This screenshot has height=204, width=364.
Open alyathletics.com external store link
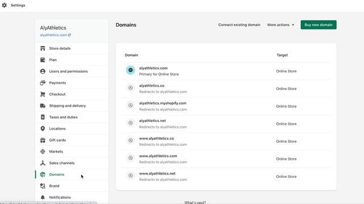pos(55,35)
